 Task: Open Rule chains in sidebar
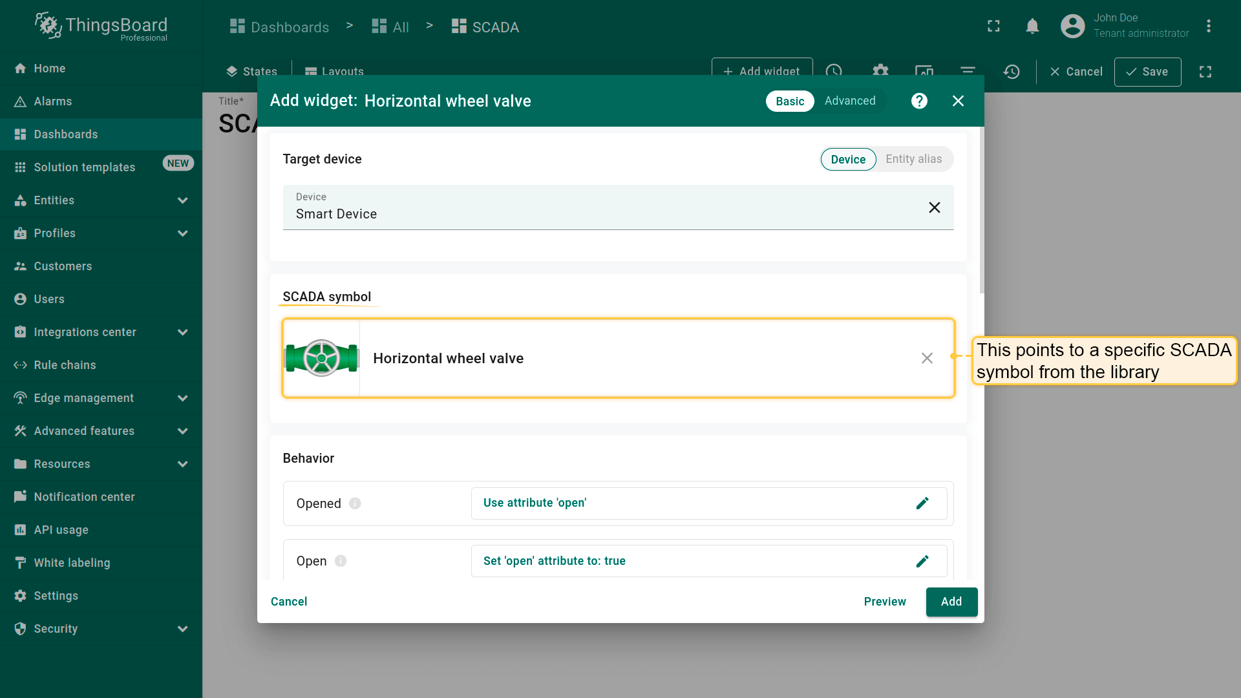coord(65,365)
